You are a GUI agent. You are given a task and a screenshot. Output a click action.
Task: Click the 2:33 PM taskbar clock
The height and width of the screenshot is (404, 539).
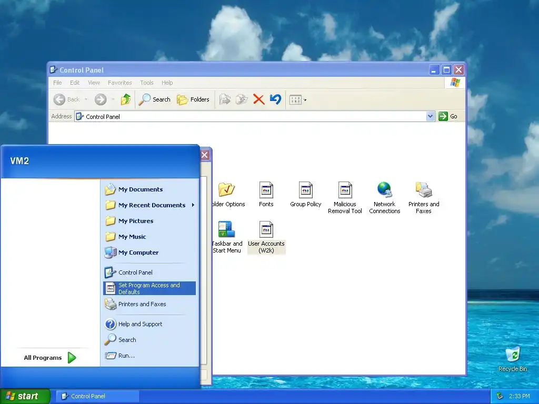(519, 396)
